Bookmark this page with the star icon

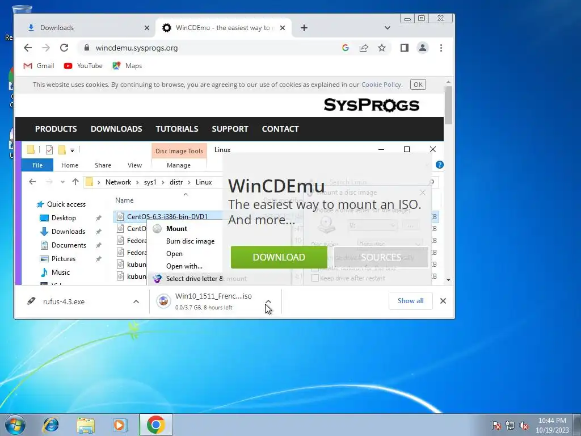[382, 48]
